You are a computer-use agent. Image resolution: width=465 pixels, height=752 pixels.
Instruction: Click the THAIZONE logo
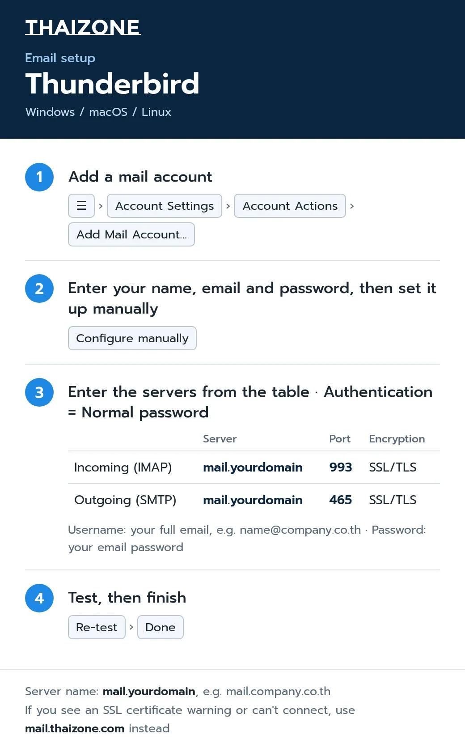click(83, 27)
